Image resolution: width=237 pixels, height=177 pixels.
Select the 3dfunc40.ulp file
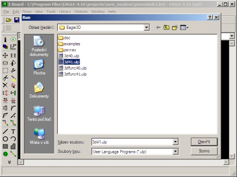(x=73, y=68)
